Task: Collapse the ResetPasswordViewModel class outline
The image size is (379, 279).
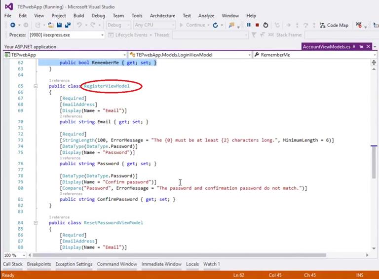Action: click(36, 223)
